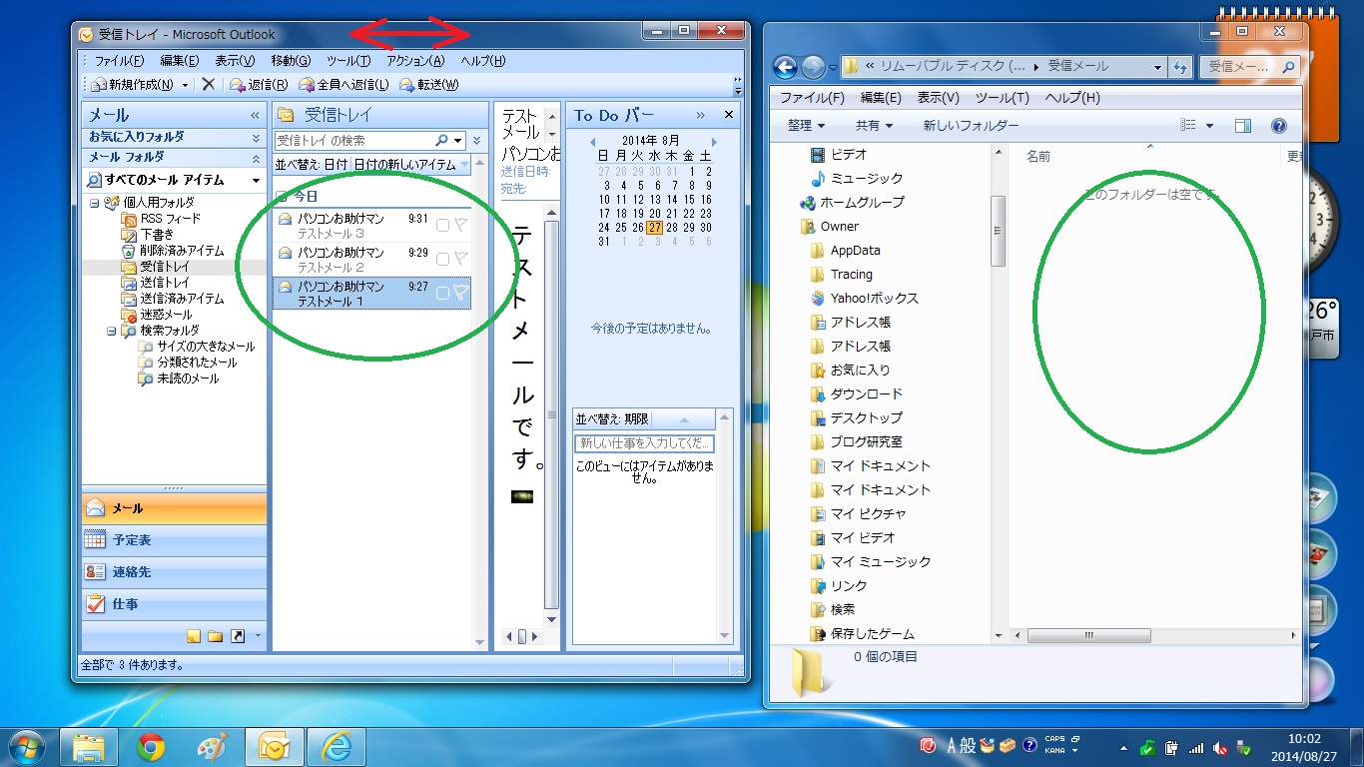The height and width of the screenshot is (767, 1364).
Task: Click the 全員へ返信(L) button
Action: click(344, 86)
